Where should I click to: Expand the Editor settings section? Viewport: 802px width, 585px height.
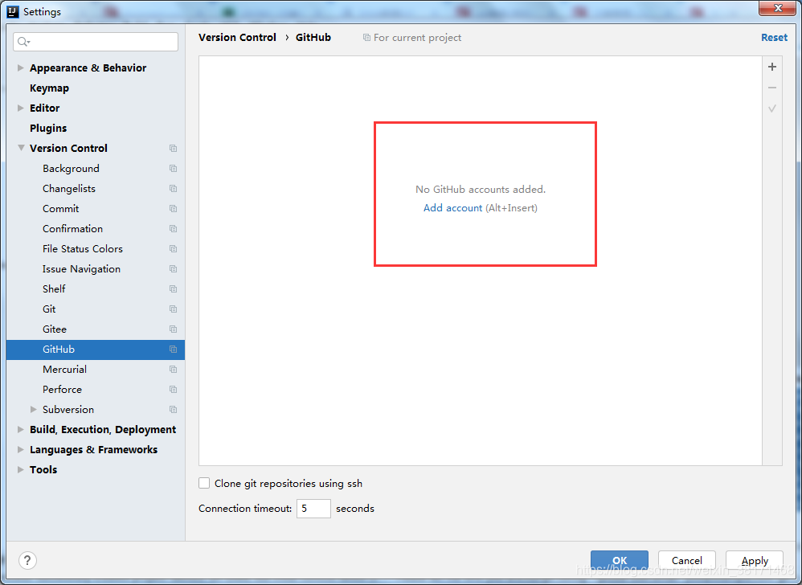20,108
